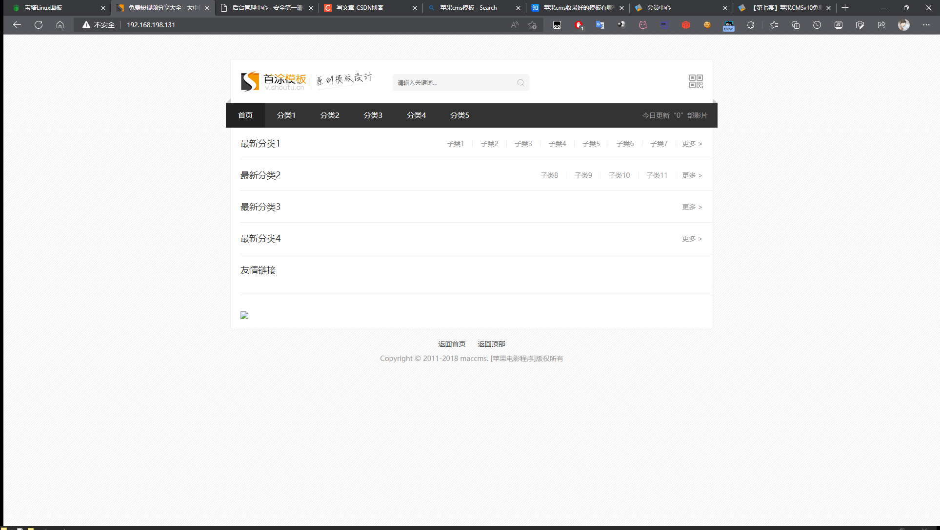The width and height of the screenshot is (940, 530).
Task: Click the search magnifier in the keyword box
Action: coord(520,83)
